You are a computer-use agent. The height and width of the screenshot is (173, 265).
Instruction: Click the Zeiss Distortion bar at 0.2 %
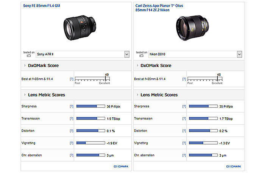[203, 131]
